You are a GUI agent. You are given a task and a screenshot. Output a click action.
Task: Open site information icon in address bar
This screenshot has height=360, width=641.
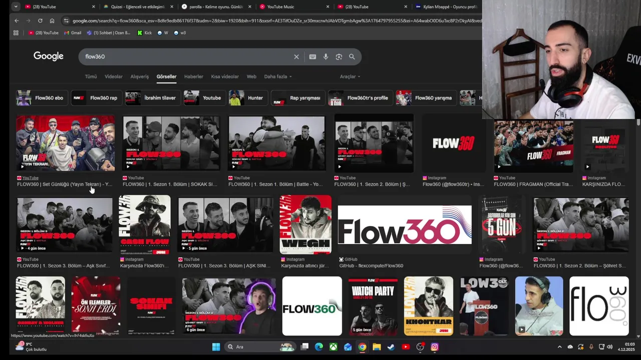pyautogui.click(x=66, y=20)
